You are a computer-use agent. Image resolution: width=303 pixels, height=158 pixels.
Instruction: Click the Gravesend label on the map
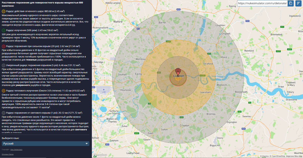(x=291, y=100)
